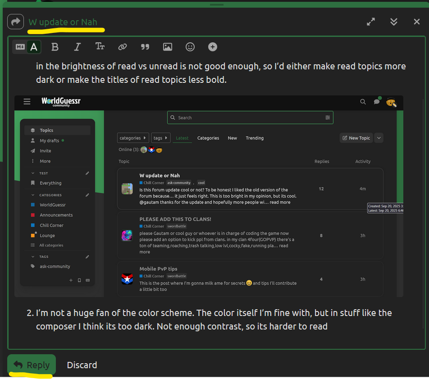Click the plus icon at sidebar bottom

[71, 280]
